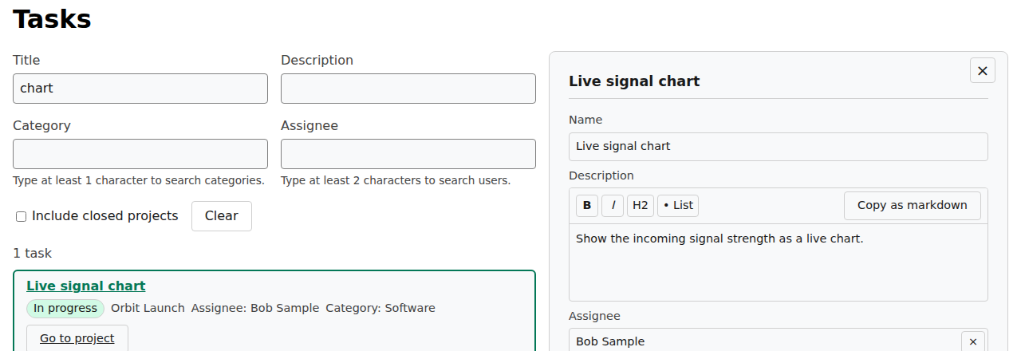
Task: Click the Live signal chart panel heading
Action: coord(634,81)
